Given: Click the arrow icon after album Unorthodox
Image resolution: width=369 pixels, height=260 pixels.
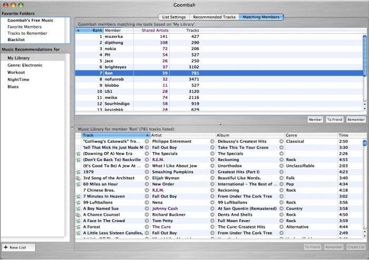Looking at the screenshot, I should point(281,166).
